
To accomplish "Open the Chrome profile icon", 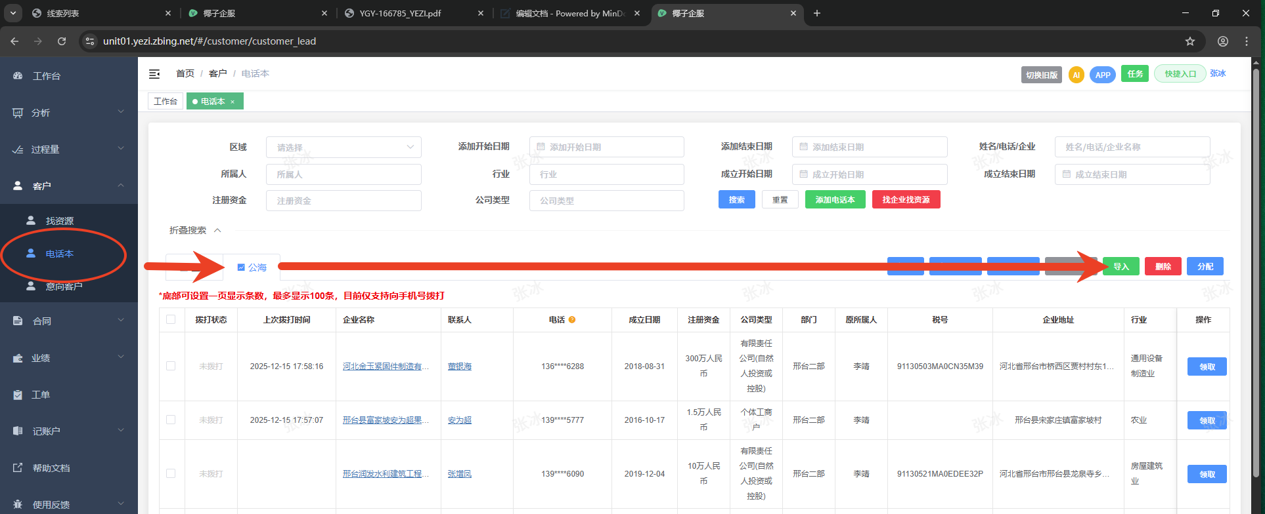I will [1223, 41].
